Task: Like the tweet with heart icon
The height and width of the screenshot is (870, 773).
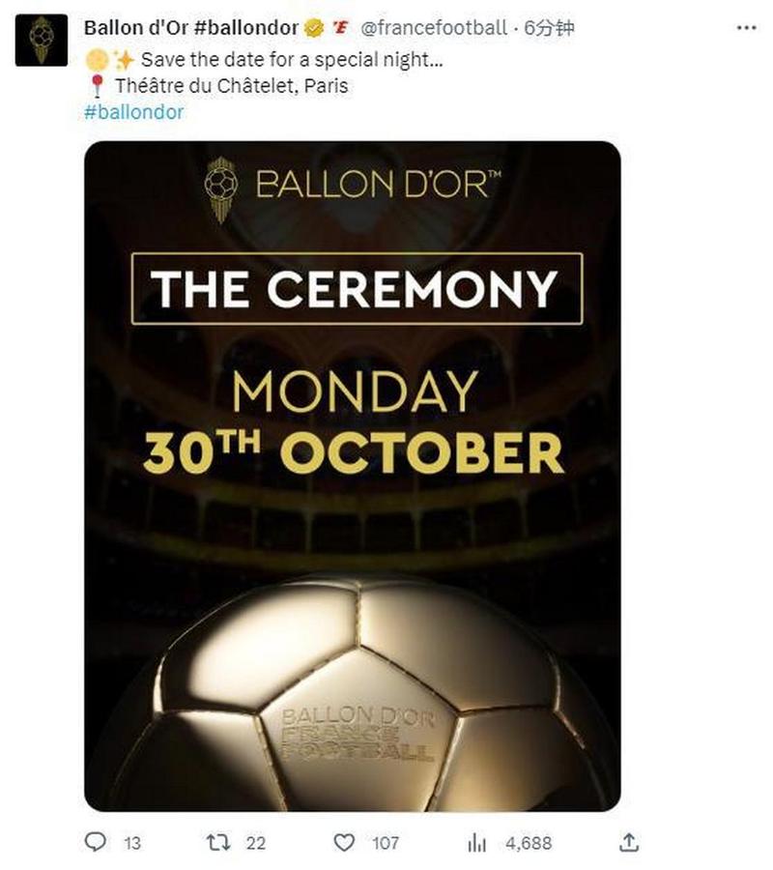Action: click(x=344, y=843)
